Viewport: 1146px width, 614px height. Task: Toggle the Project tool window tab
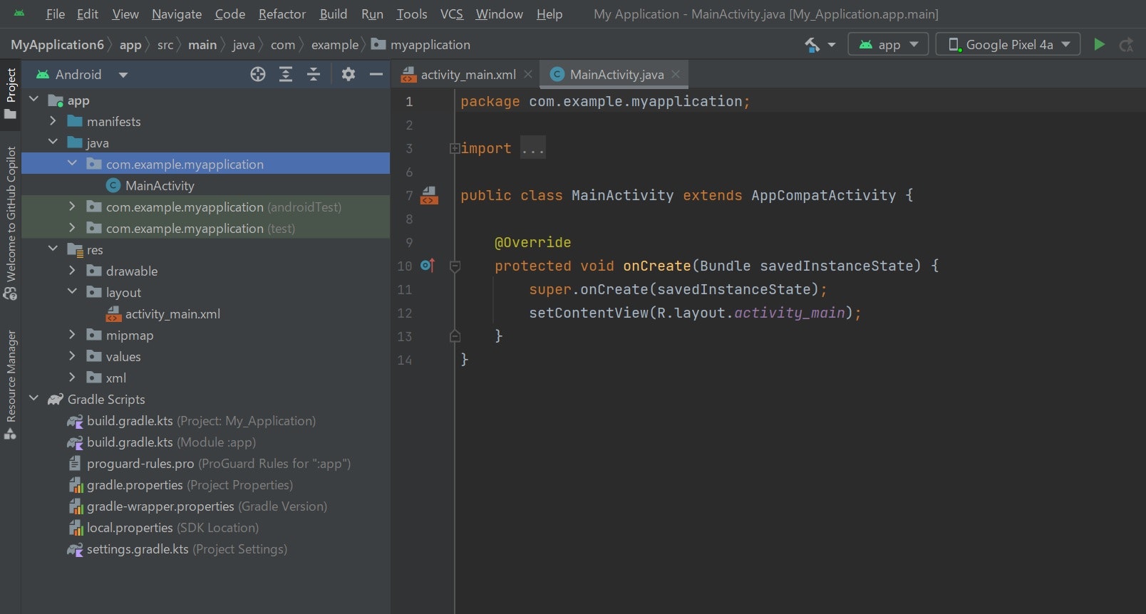[x=11, y=94]
